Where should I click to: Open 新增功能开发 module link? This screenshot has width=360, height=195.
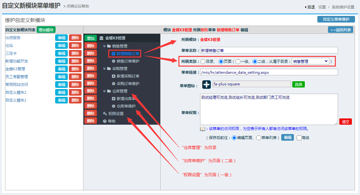tap(17, 61)
